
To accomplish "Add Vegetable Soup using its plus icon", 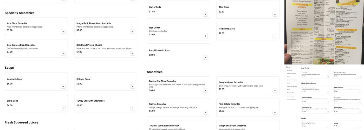I will (63, 86).
